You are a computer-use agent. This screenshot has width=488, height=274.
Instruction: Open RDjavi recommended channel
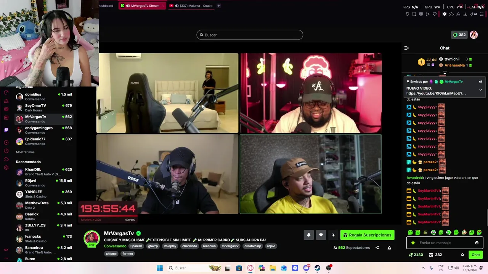(44, 183)
